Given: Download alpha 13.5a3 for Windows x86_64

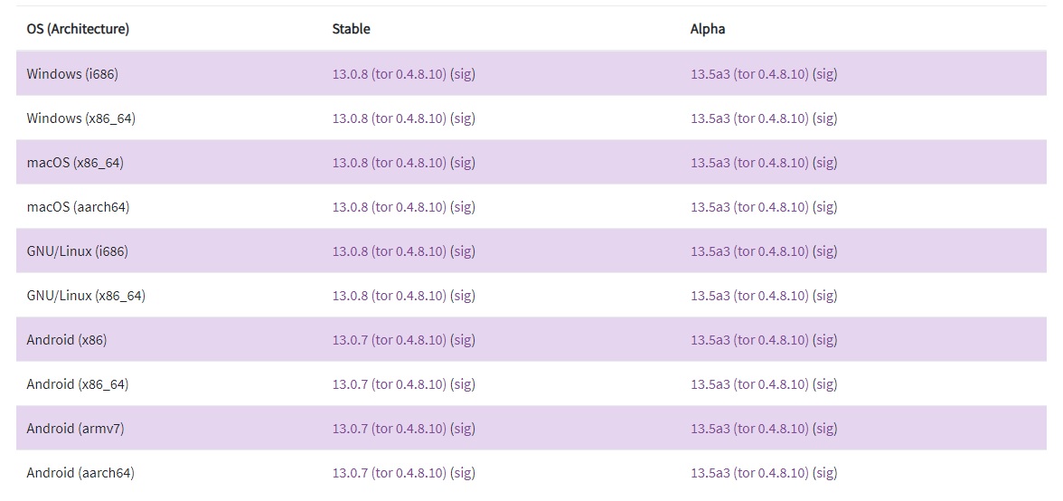Looking at the screenshot, I should (x=750, y=118).
